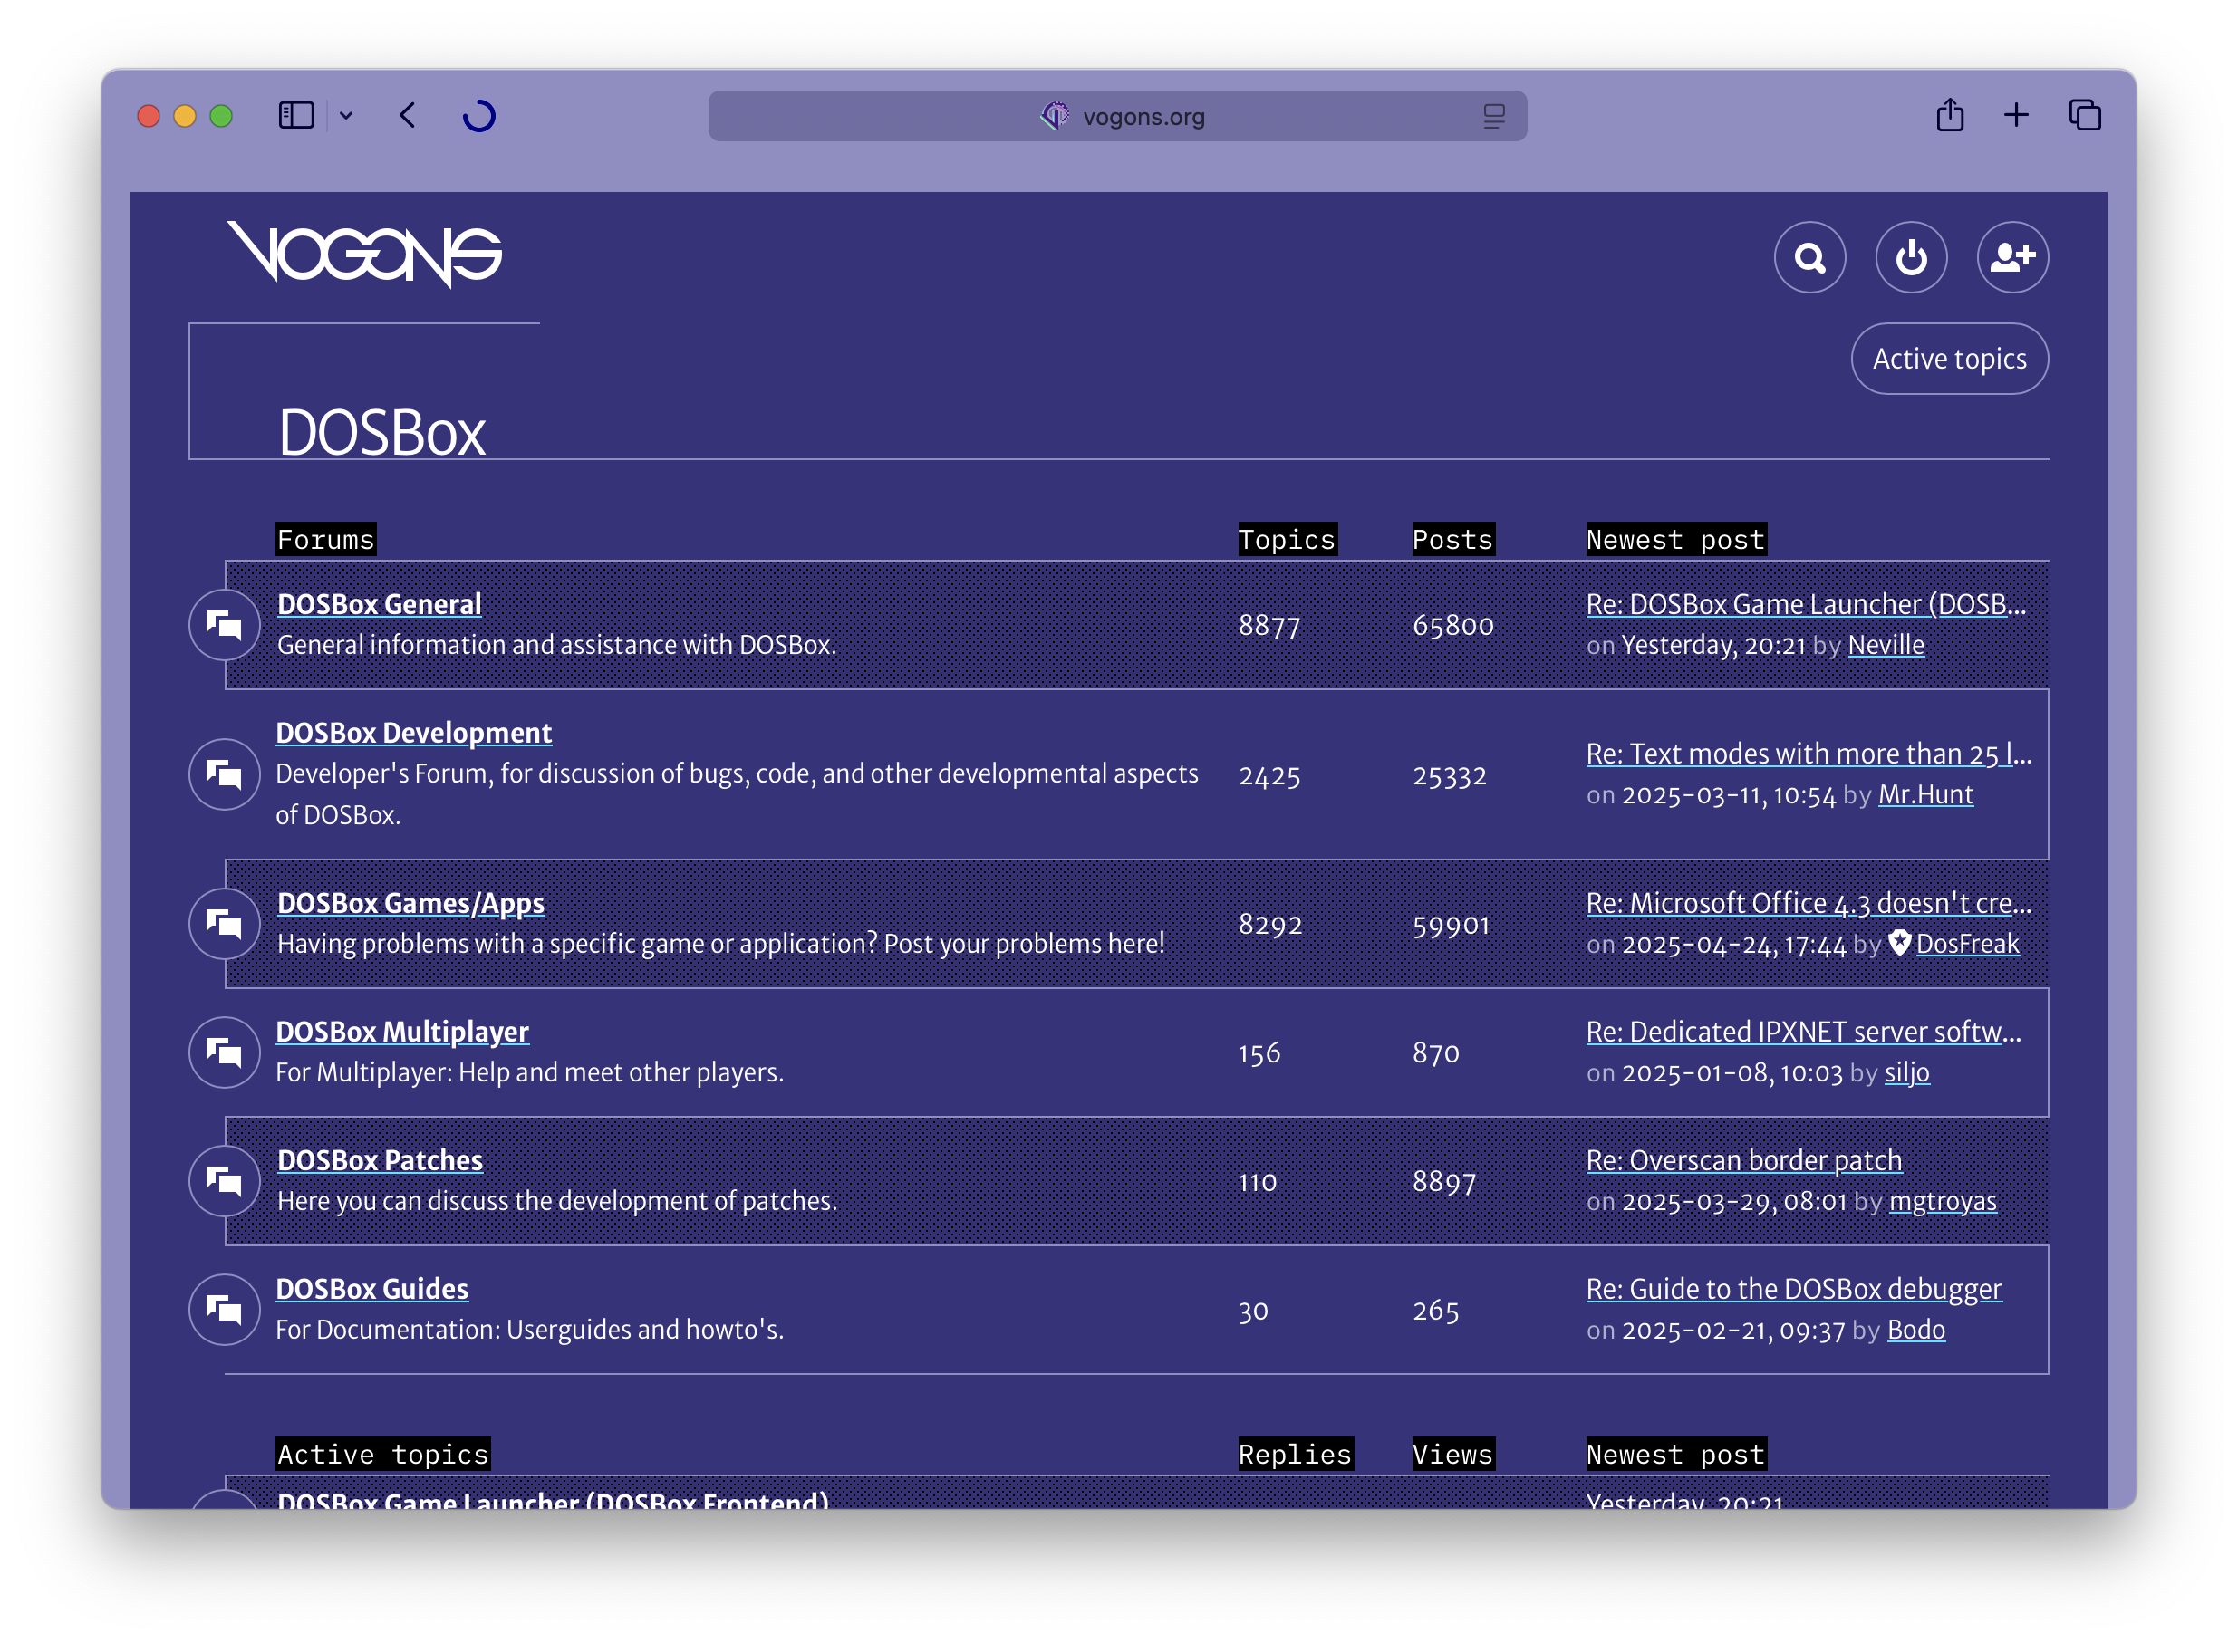Click the search magnifier icon
Viewport: 2238px width, 1643px height.
pos(1809,257)
